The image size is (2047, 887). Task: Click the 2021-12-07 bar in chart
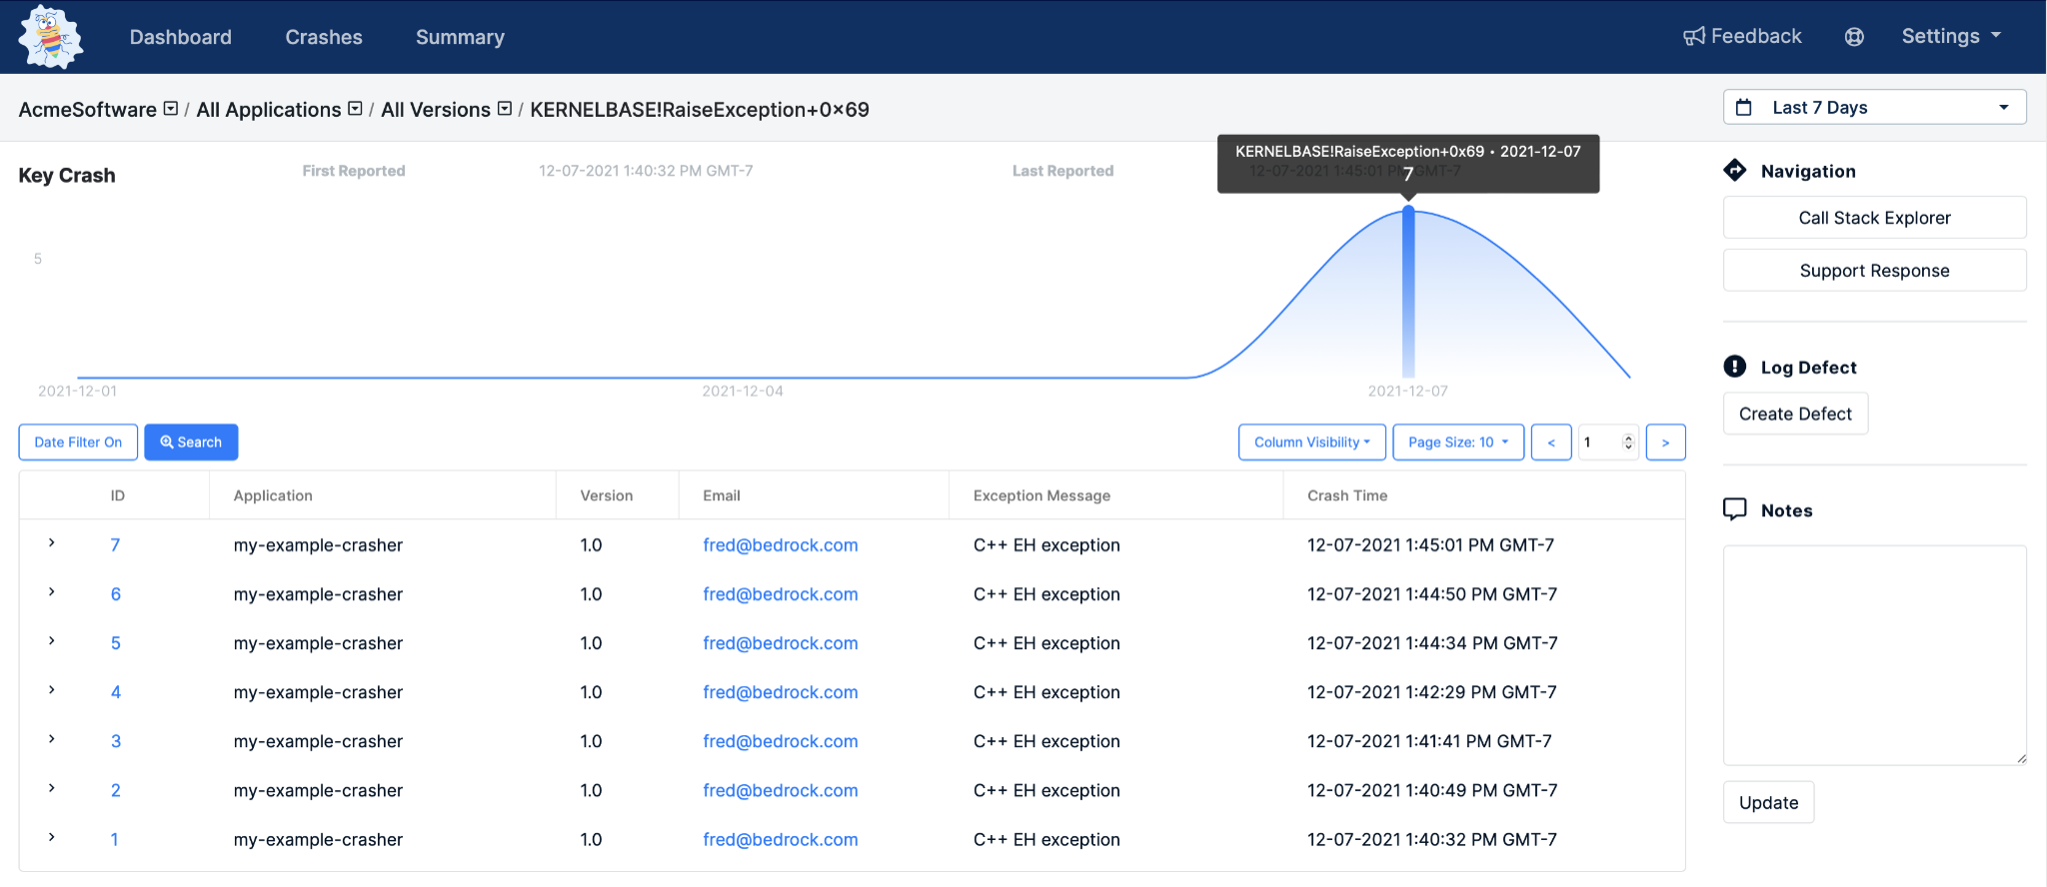(x=1408, y=293)
